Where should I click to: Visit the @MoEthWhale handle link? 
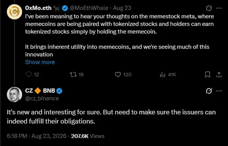[x=89, y=8]
